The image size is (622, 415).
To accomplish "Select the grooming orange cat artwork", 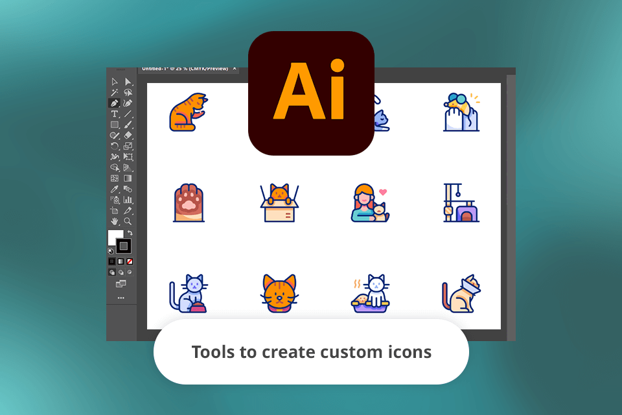I will pyautogui.click(x=189, y=112).
